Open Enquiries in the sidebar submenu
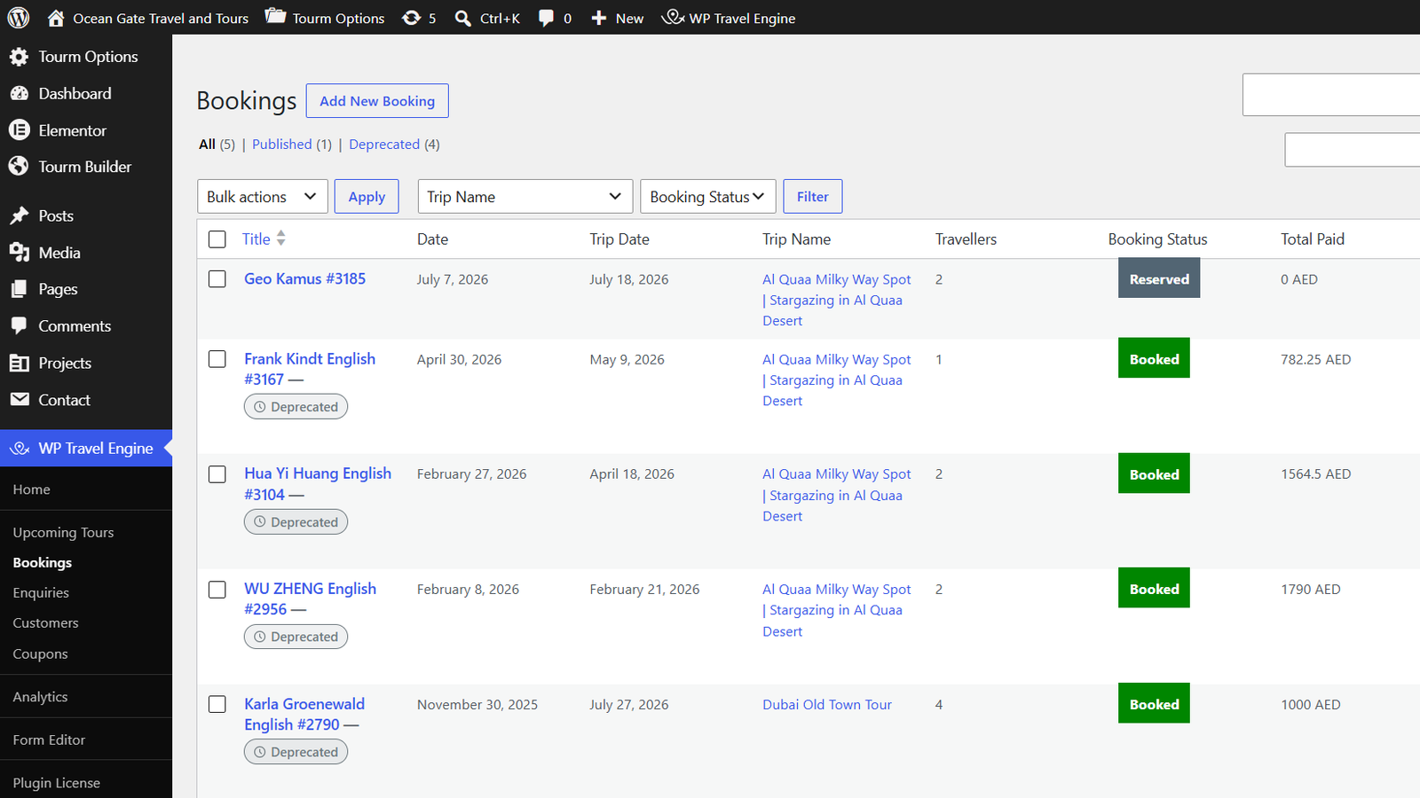 (x=41, y=593)
